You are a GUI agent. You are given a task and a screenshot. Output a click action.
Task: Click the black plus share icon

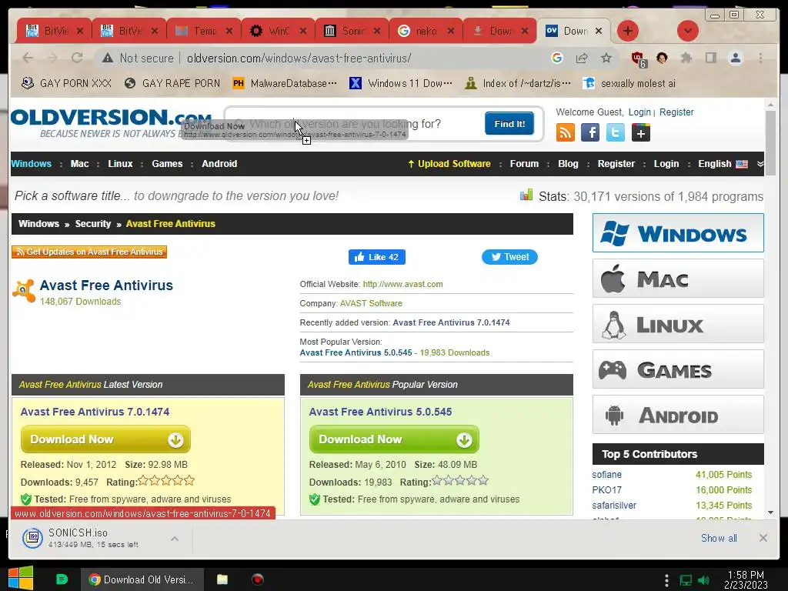641,132
